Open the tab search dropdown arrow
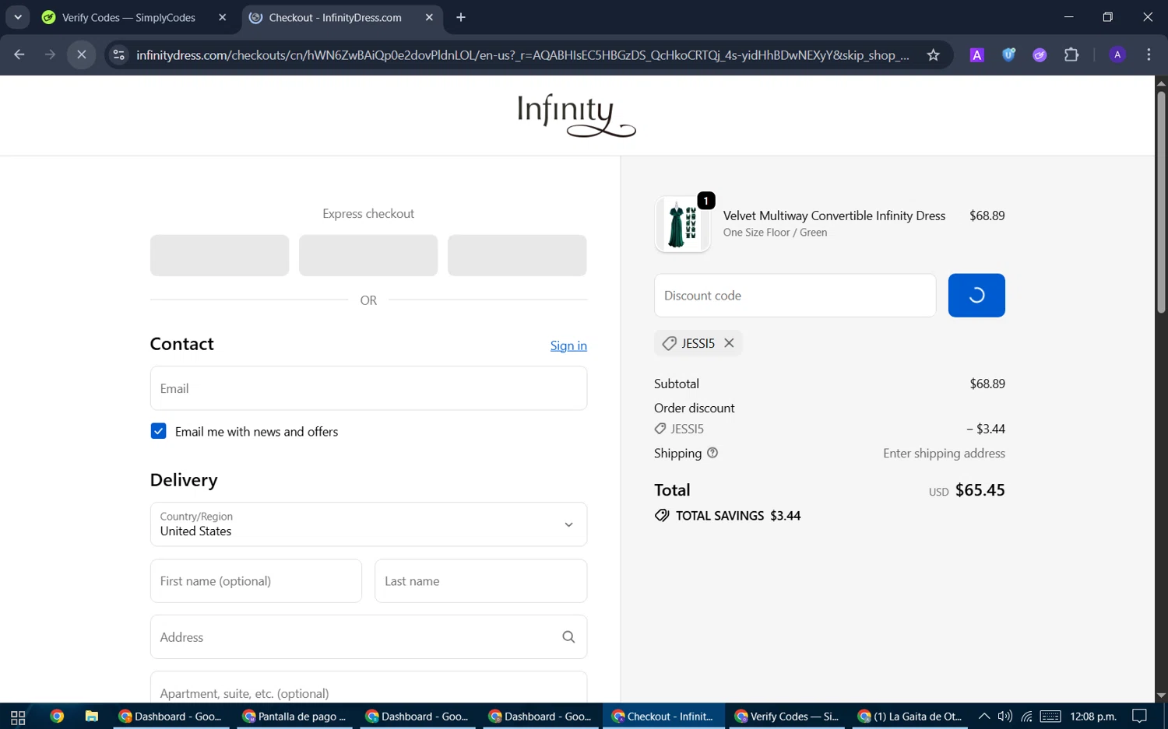 (17, 17)
